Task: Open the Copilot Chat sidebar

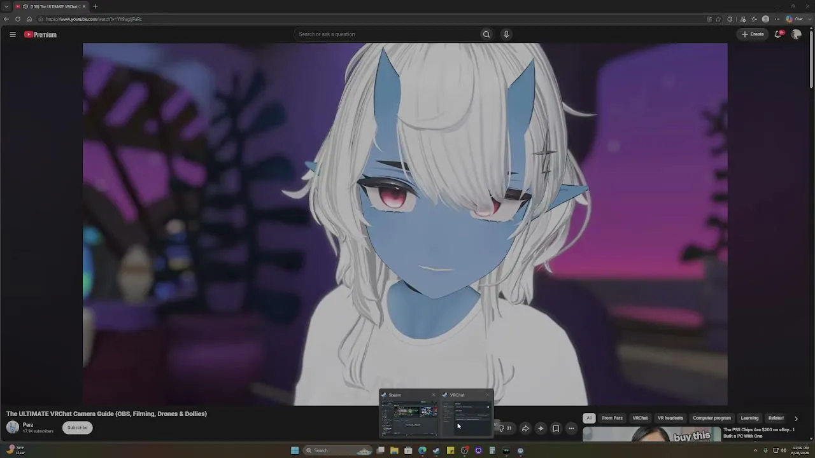Action: pos(794,19)
